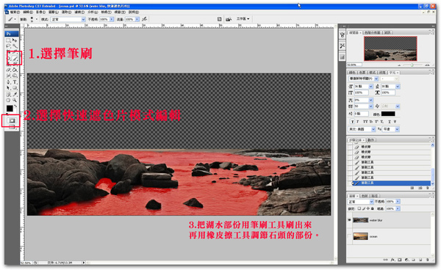The width and height of the screenshot is (441, 270).
Task: Open the Layer menu
Action: tap(53, 12)
